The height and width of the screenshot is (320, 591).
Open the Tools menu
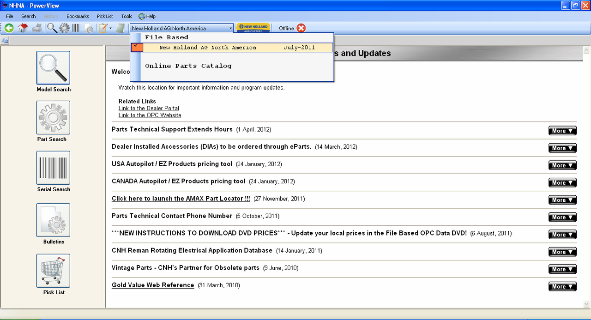pyautogui.click(x=127, y=16)
